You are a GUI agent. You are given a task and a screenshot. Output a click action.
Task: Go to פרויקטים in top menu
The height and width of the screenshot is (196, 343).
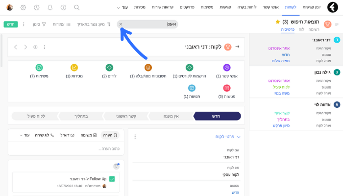(x=187, y=7)
